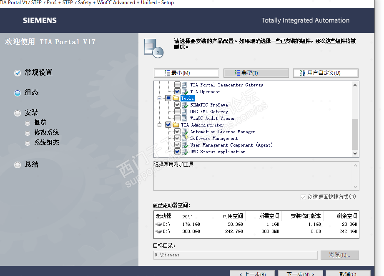The width and height of the screenshot is (384, 276).
Task: Click the UMC Status Application product icon
Action: coord(185,152)
